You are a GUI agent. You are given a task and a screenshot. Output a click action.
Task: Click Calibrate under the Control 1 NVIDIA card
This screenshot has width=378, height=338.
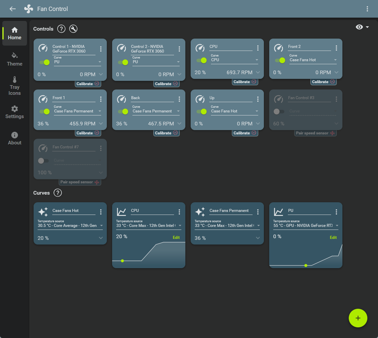pos(88,84)
